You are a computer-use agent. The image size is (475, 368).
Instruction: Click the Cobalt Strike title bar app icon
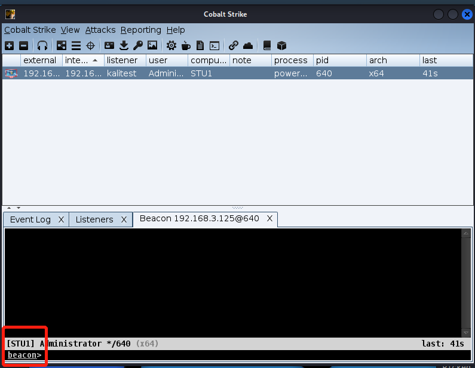click(10, 14)
